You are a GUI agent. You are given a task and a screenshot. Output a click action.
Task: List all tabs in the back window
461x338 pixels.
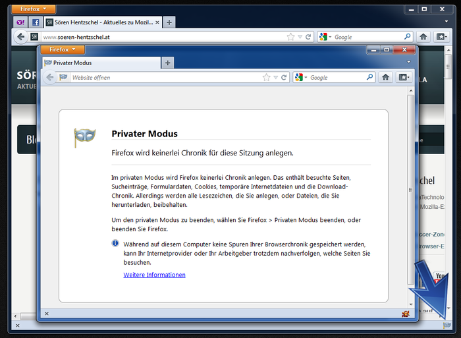click(x=447, y=22)
